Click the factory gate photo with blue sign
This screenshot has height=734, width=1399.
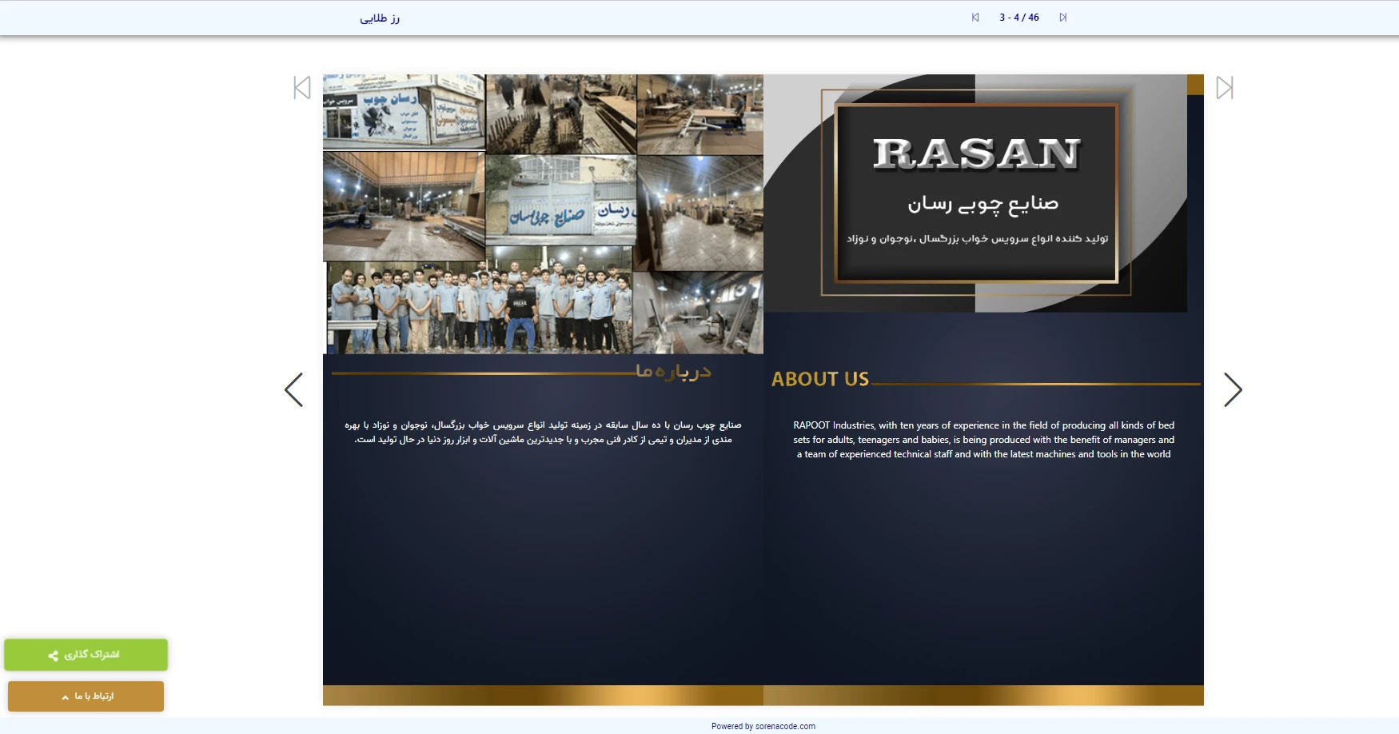point(560,200)
